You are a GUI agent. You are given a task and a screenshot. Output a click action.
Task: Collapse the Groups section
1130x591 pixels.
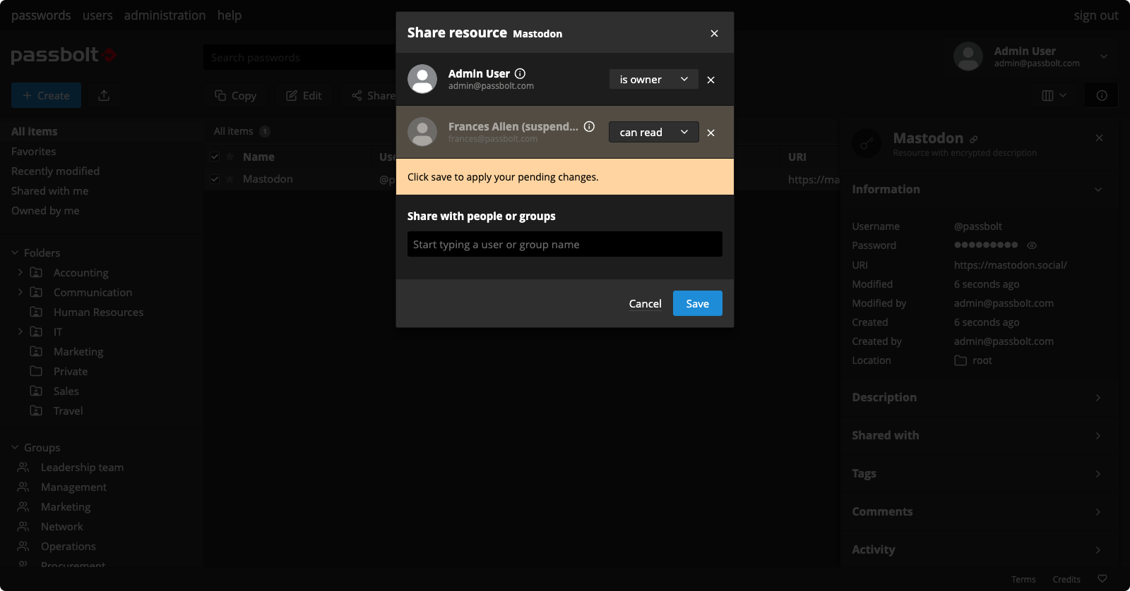click(x=15, y=447)
